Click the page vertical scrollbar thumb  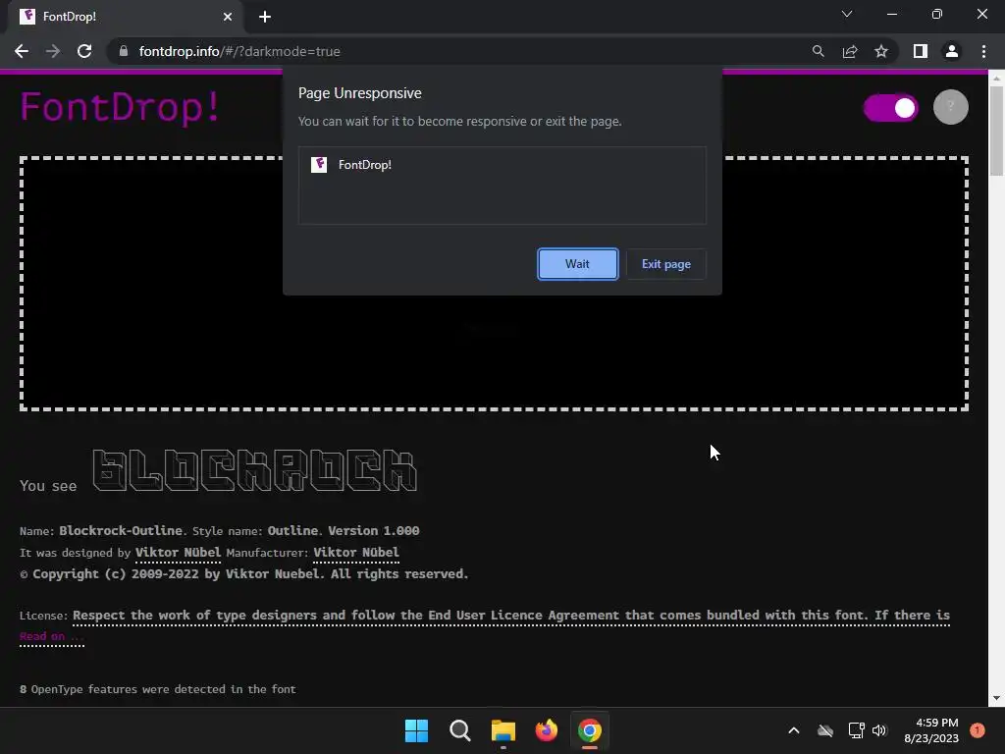996,130
